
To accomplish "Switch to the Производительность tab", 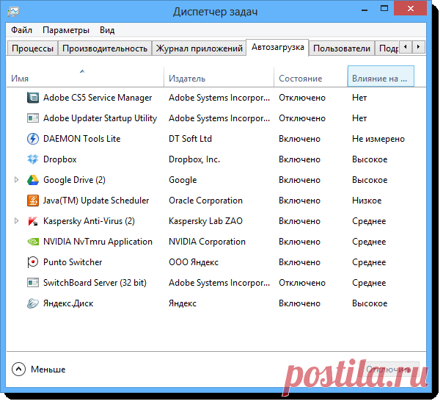I will pyautogui.click(x=105, y=48).
